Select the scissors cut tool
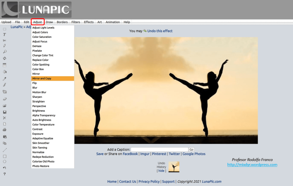Image resolution: width=293 pixels, height=186 pixels. click(x=5, y=40)
